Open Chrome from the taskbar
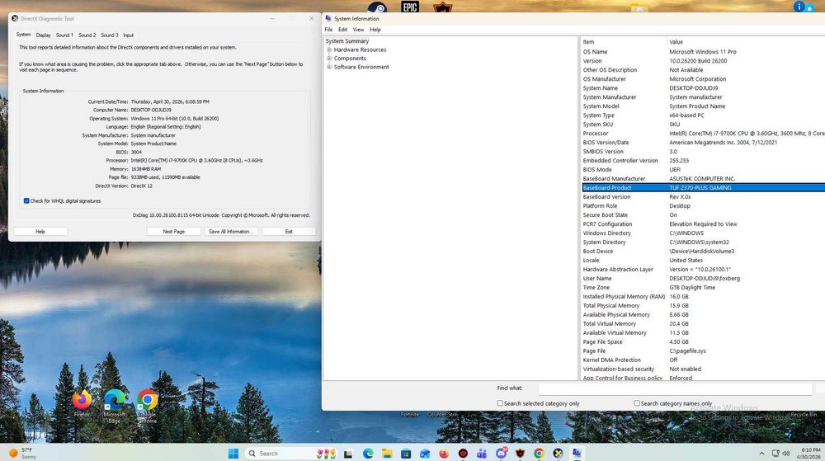Viewport: 825px width, 461px height. point(539,453)
